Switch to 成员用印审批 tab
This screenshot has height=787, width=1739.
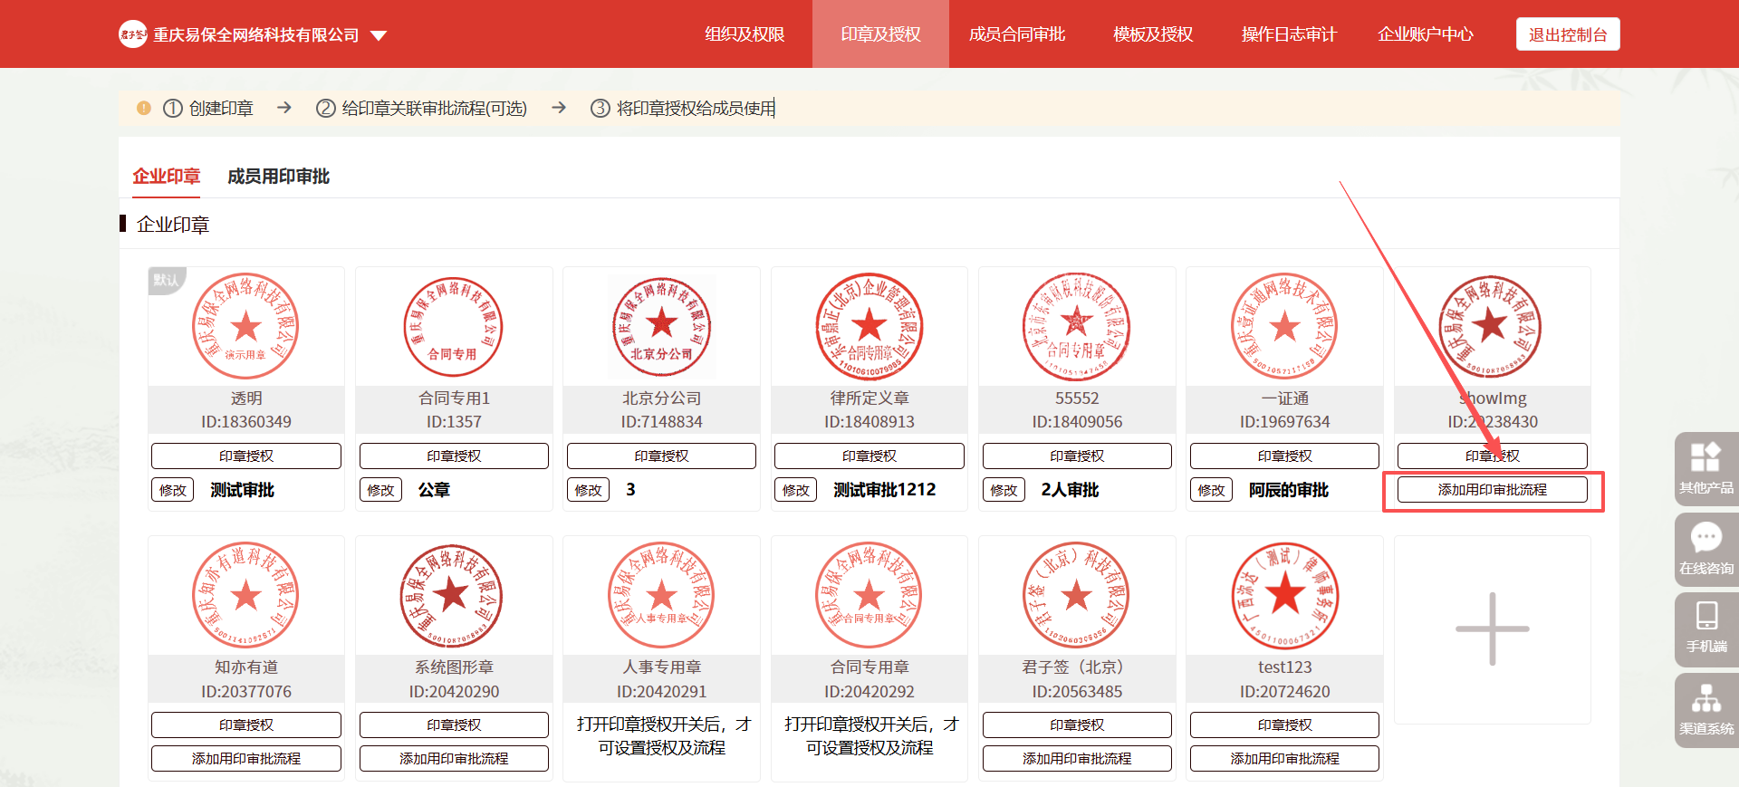coord(278,177)
